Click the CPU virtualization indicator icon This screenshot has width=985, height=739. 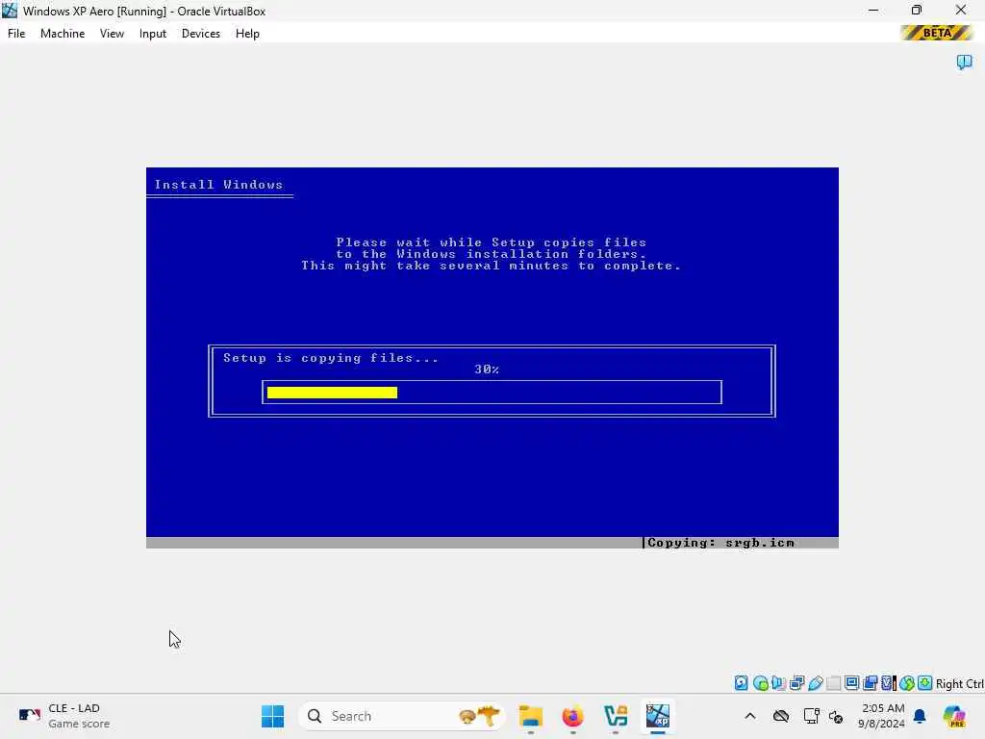(888, 683)
